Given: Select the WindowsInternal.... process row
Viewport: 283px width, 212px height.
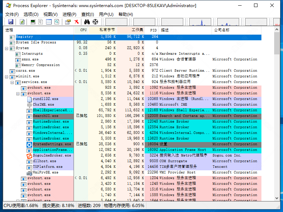Looking at the screenshot, I should (132, 133).
